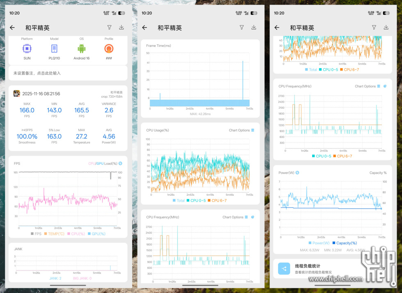Viewport: 402px width, 293px height.
Task: Tap the green Android 16 icon
Action: coord(81,49)
